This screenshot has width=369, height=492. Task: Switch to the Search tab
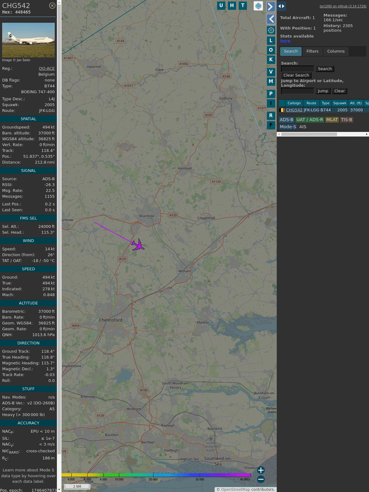point(291,51)
